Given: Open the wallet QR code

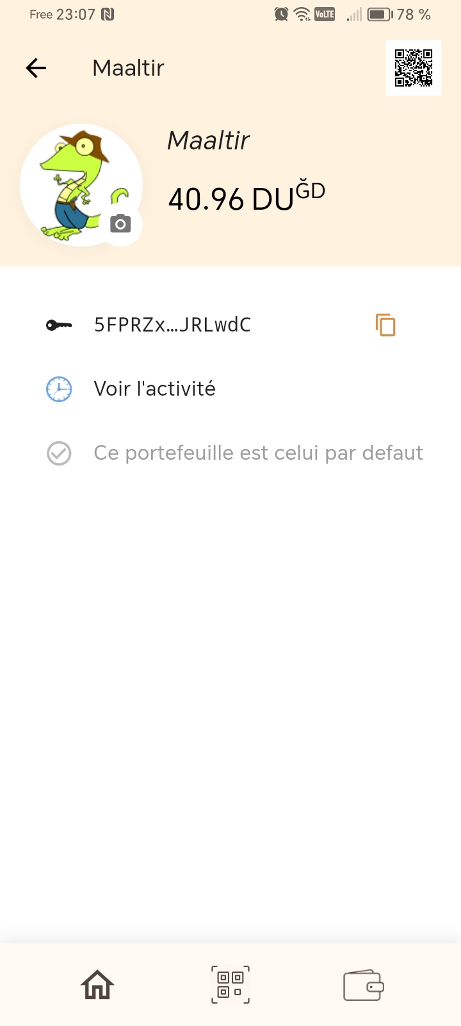Looking at the screenshot, I should click(414, 68).
